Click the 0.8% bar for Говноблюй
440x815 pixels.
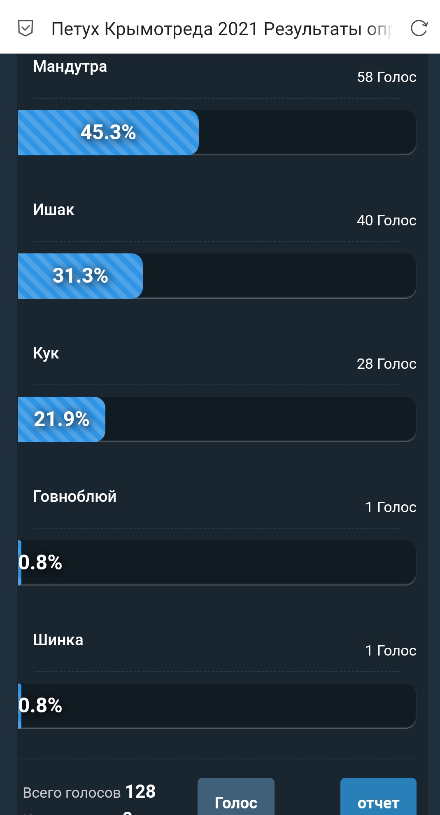(217, 563)
